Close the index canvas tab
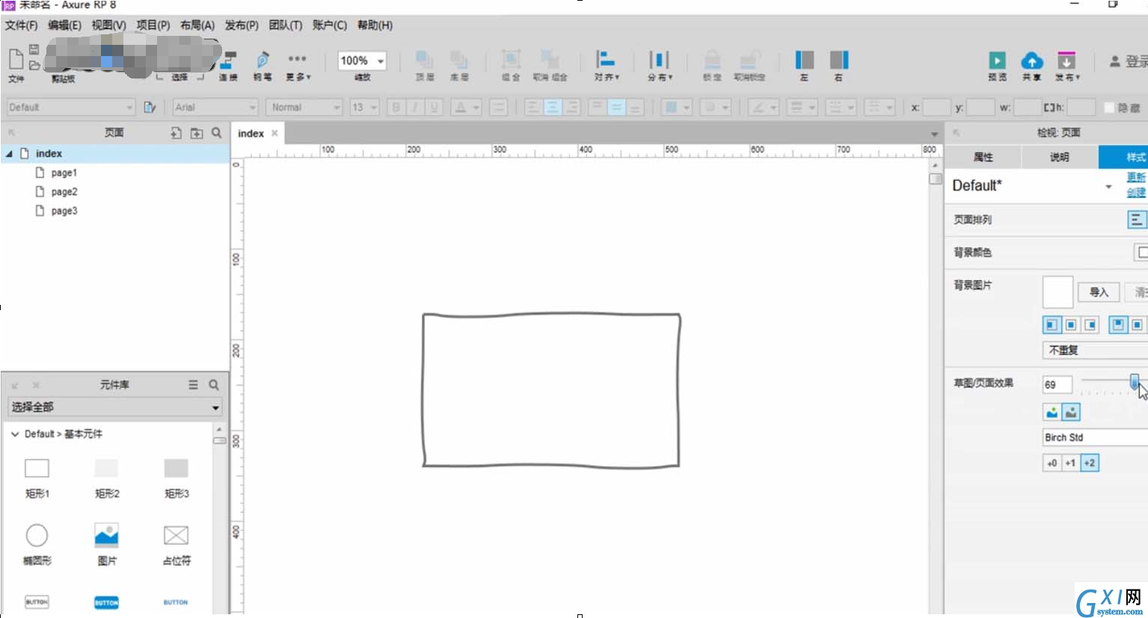 pyautogui.click(x=274, y=133)
